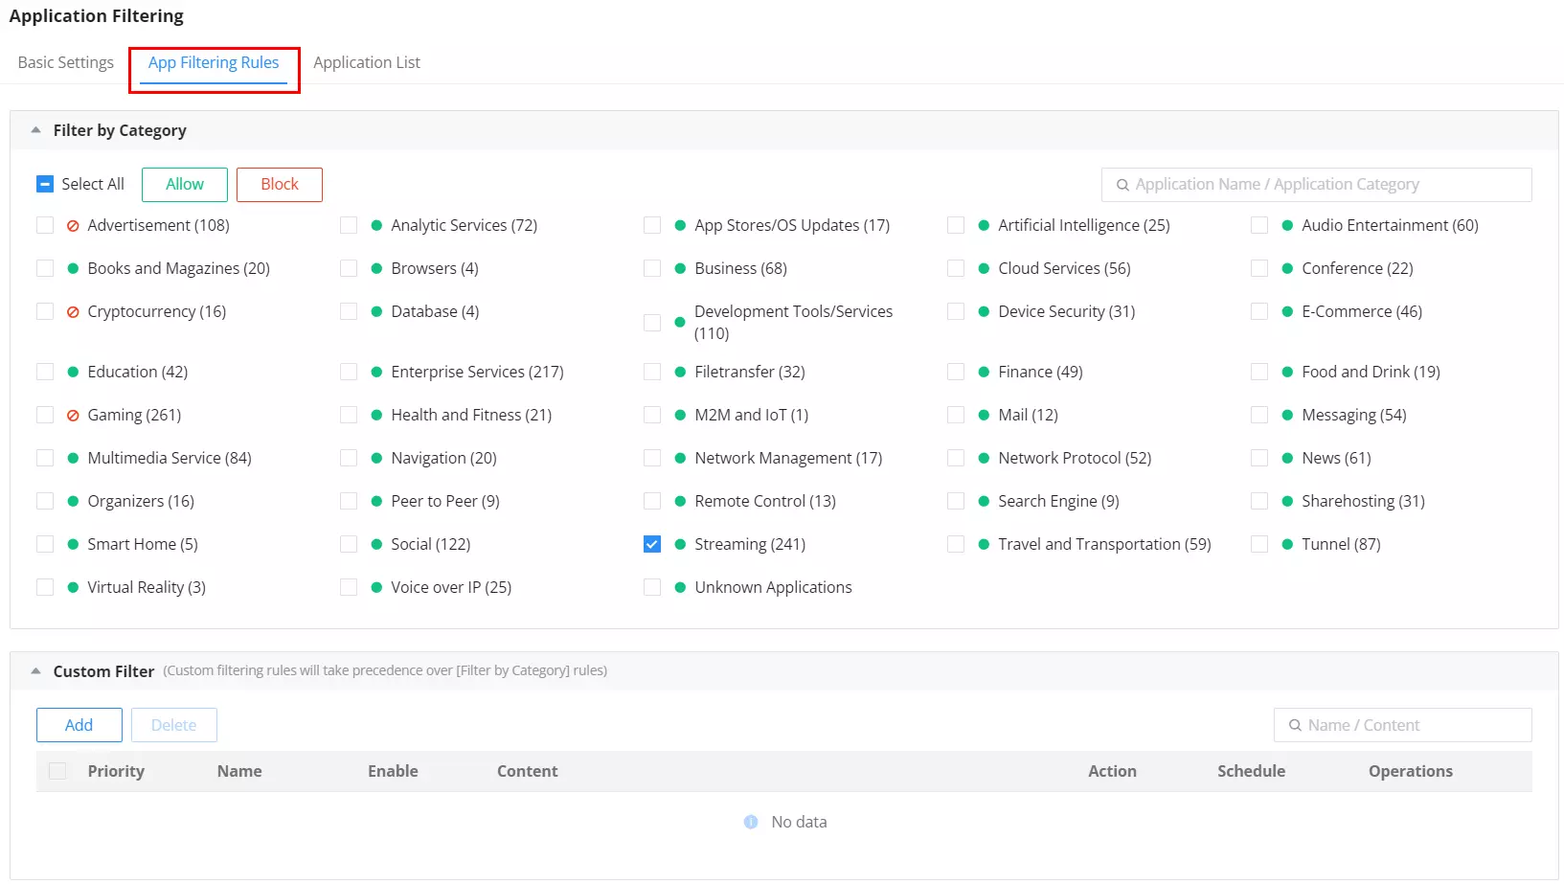
Task: Click green status dot beside E-Commerce
Action: (1287, 312)
